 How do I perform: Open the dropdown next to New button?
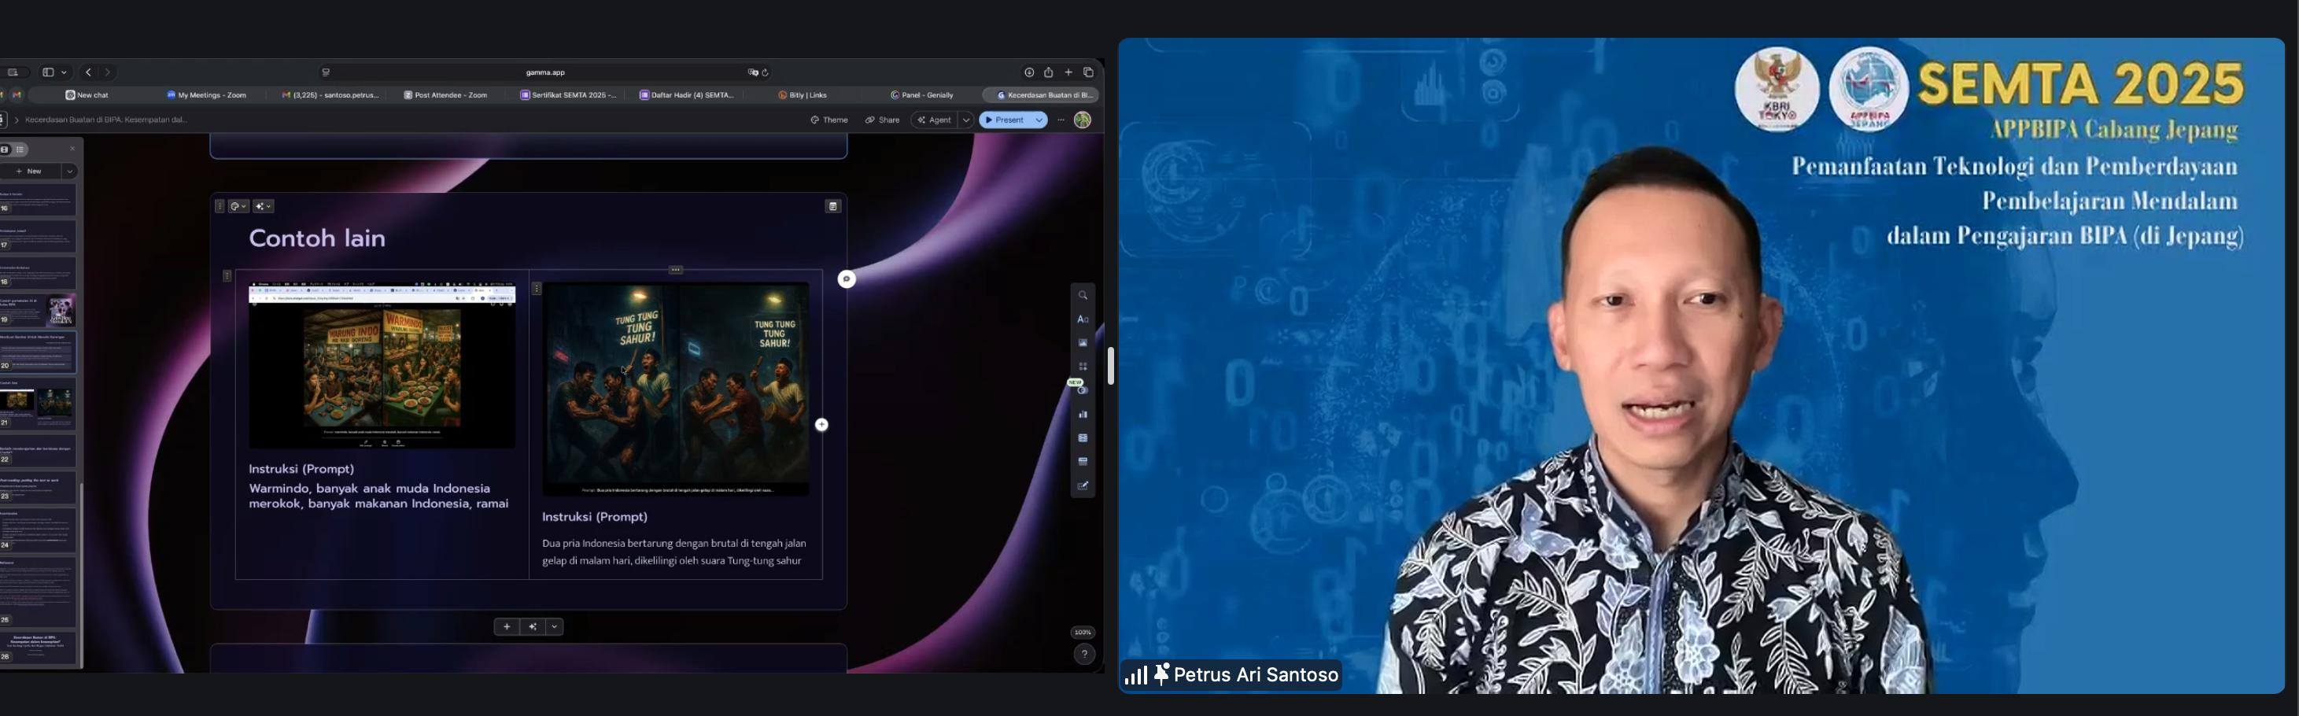coord(69,172)
